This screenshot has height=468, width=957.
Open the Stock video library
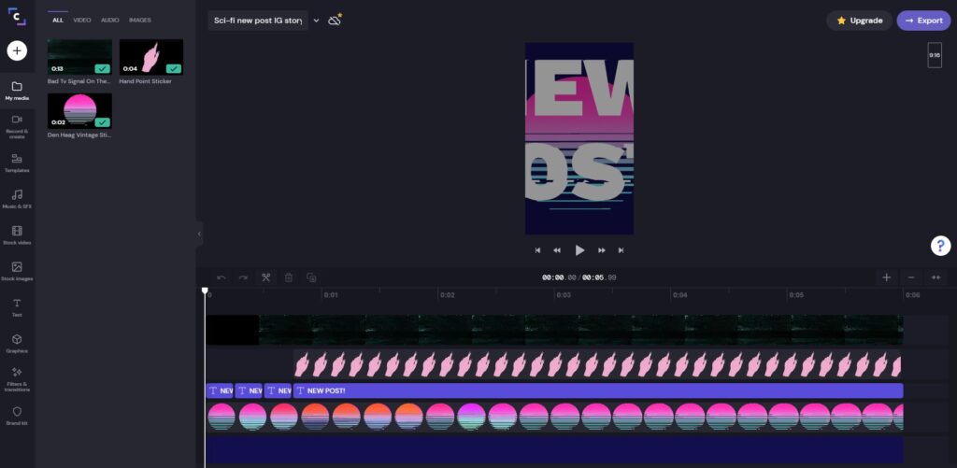(x=17, y=234)
